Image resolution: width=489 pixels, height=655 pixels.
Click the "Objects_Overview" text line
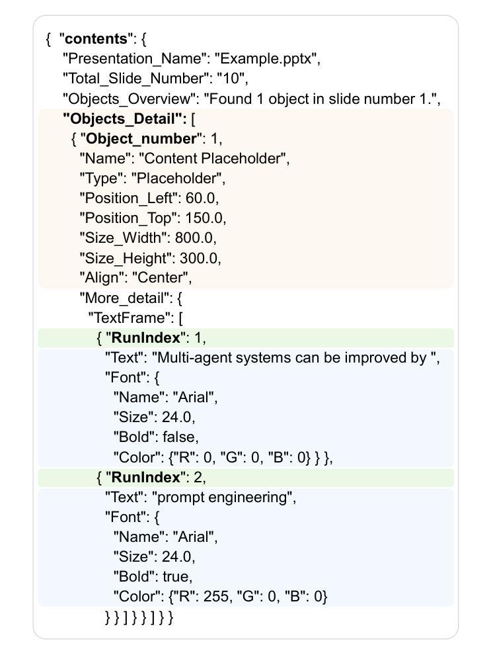coord(252,99)
